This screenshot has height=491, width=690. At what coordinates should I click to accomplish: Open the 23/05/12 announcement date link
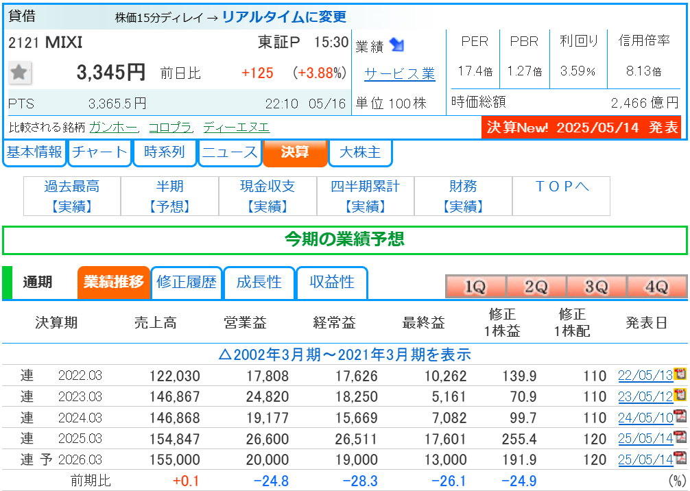coord(645,396)
